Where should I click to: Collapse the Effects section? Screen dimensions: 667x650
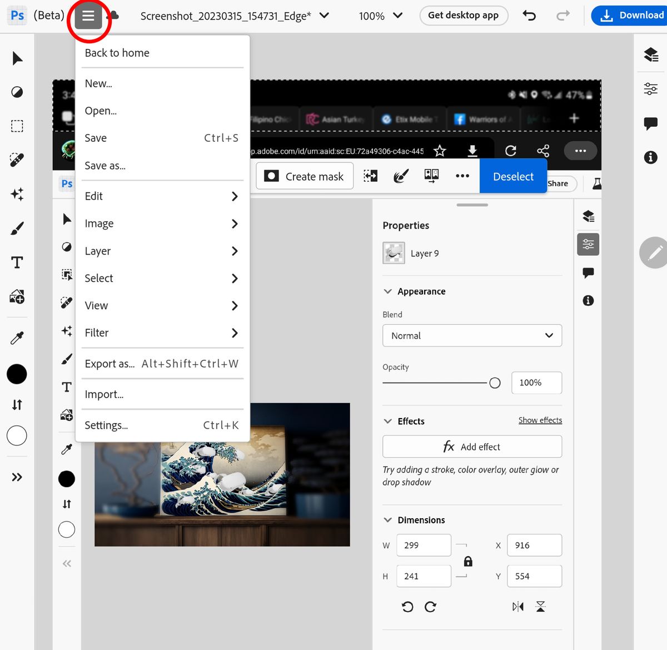(388, 421)
